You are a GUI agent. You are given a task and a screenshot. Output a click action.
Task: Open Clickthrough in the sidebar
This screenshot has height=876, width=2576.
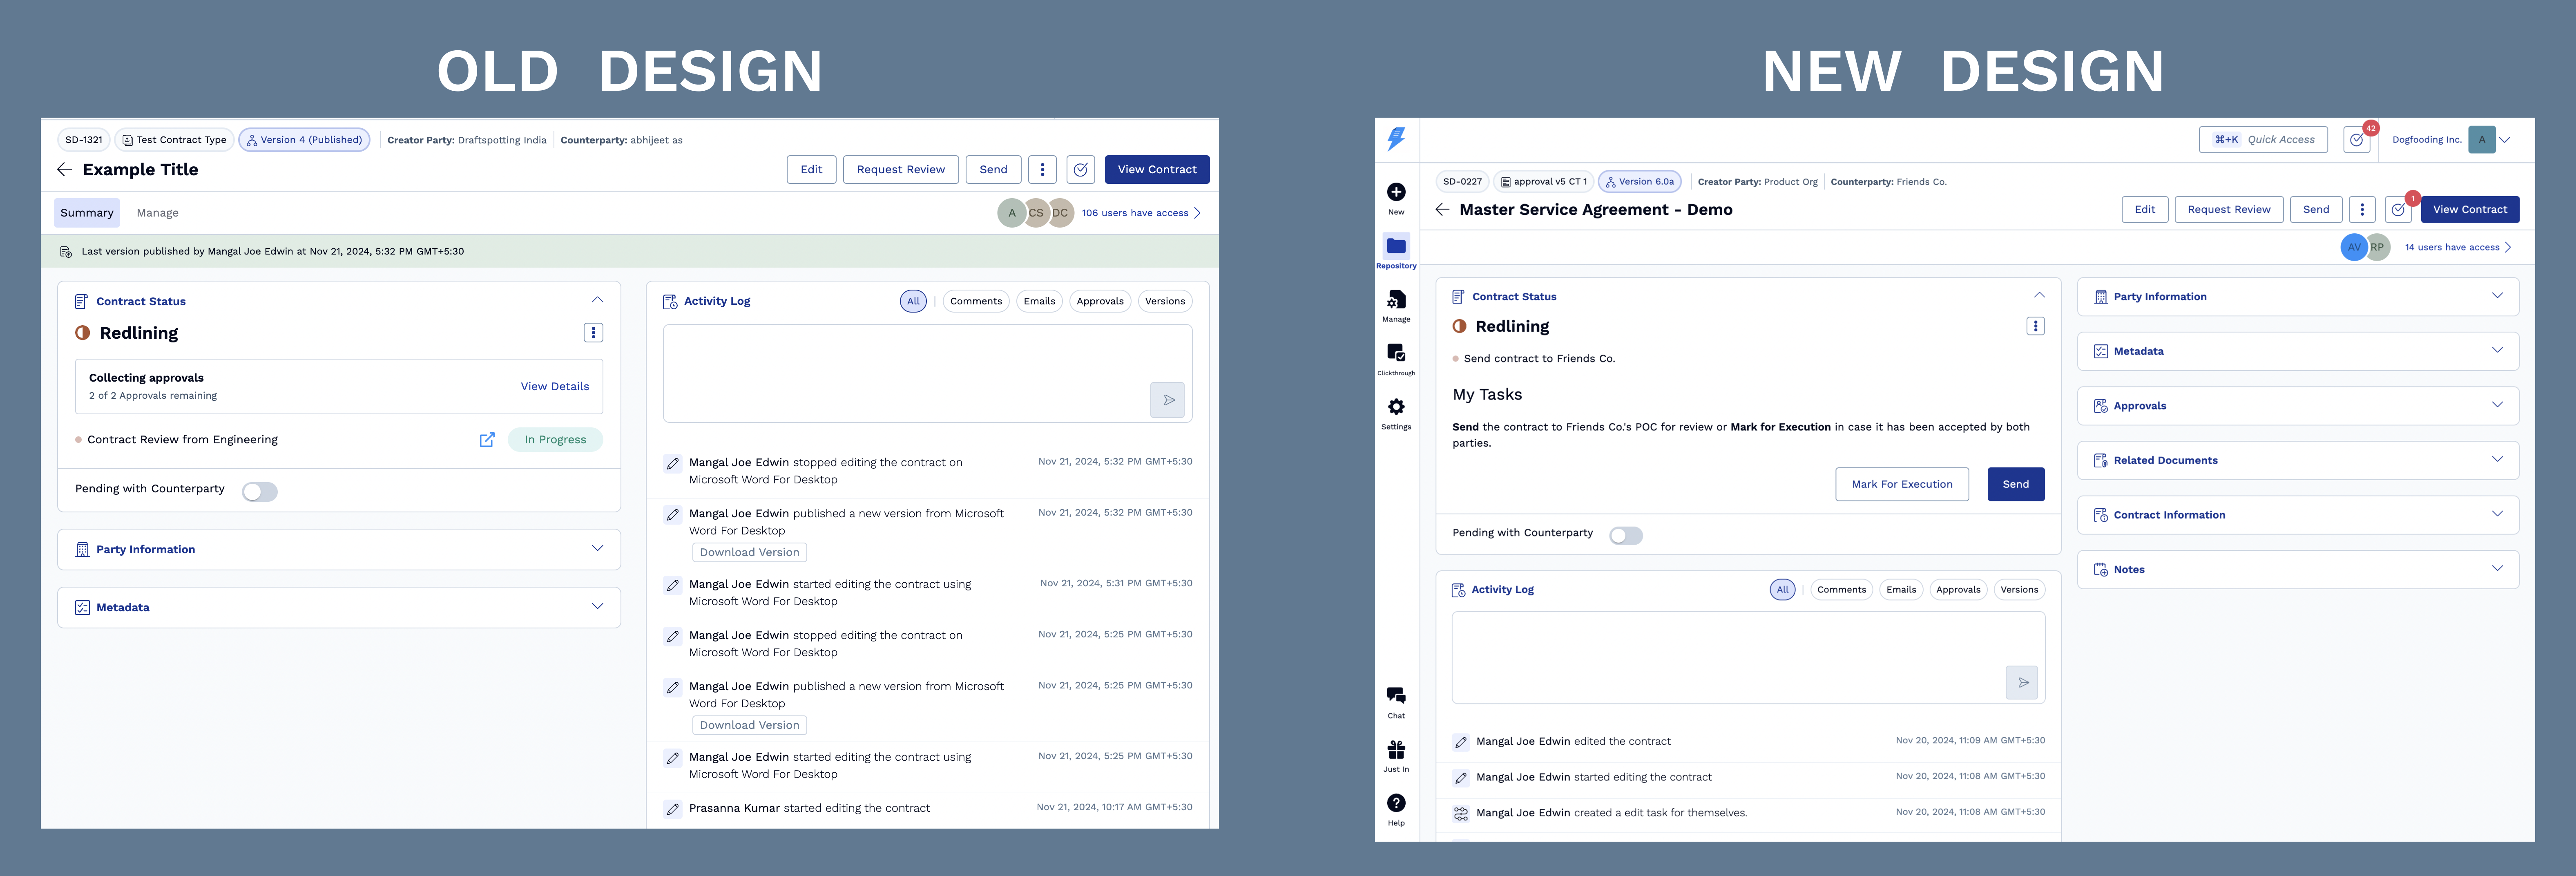pos(1396,360)
